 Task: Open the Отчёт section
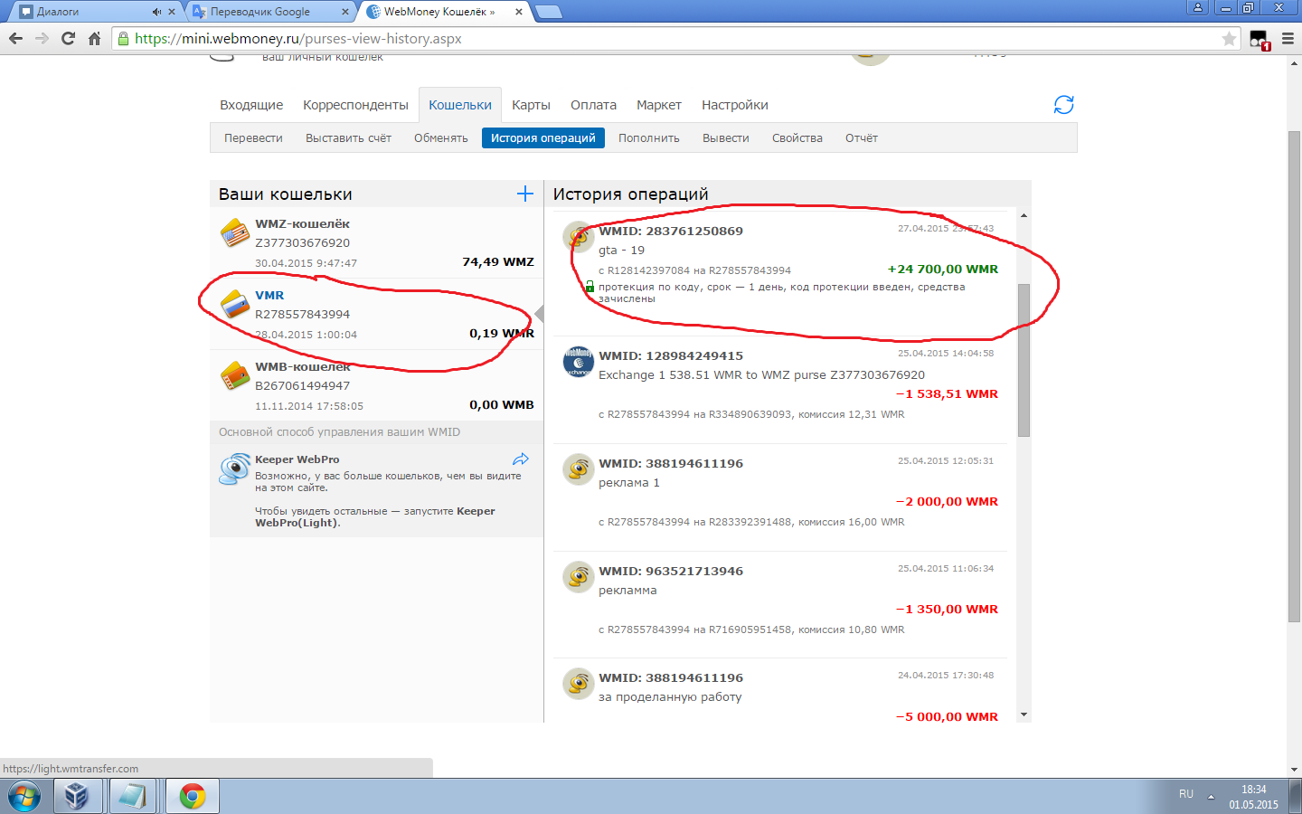pyautogui.click(x=862, y=137)
